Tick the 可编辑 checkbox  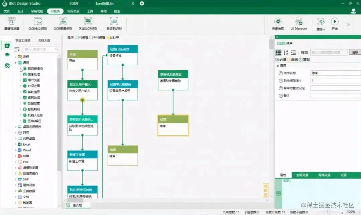coord(77,37)
